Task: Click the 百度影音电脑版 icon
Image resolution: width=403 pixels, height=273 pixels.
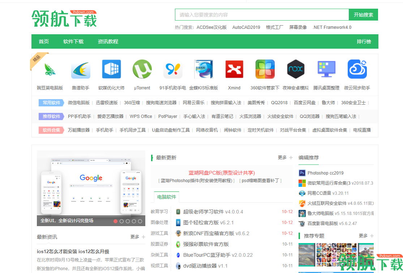Action: [x=302, y=224]
